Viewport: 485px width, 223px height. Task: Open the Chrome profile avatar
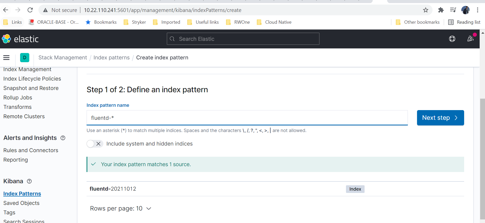click(x=465, y=10)
